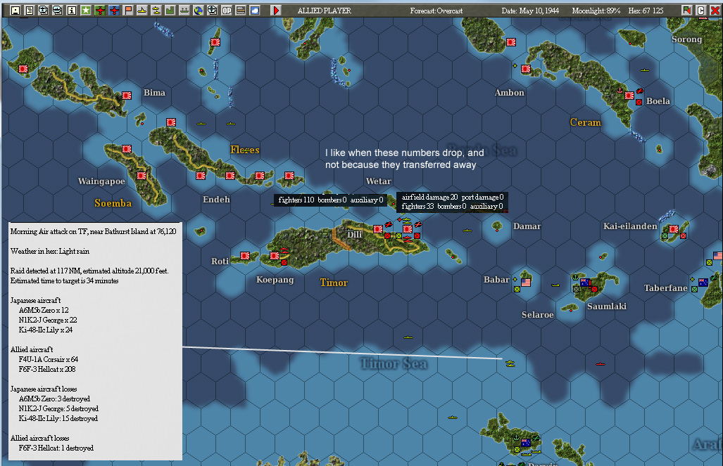Select the Japanese base icon at Koepang
This screenshot has height=466, width=723.
[275, 256]
